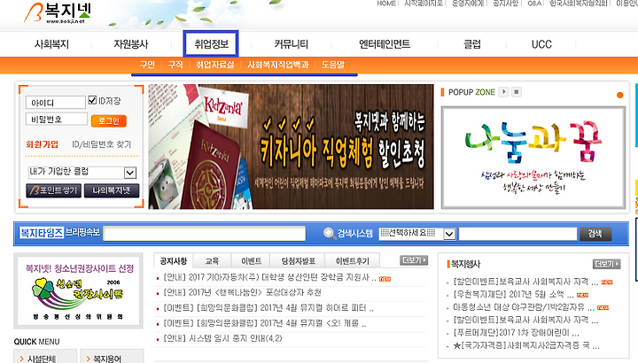Play the POPUP ZONE slideshow
This screenshot has width=638, height=363.
(x=503, y=92)
